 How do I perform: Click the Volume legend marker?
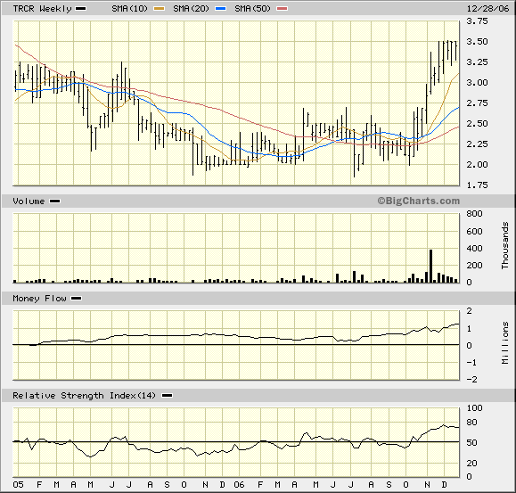point(54,201)
